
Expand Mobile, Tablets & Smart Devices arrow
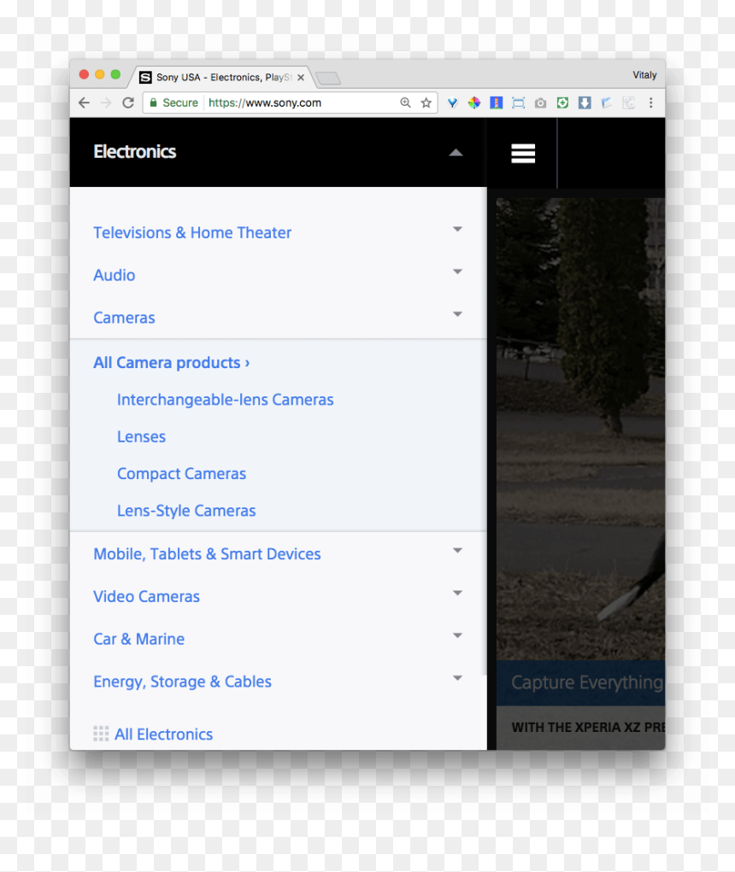click(x=457, y=551)
